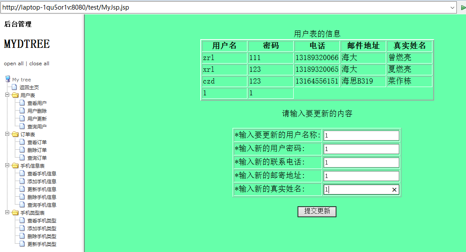
Task: Click the My tree root label
Action: pos(21,80)
